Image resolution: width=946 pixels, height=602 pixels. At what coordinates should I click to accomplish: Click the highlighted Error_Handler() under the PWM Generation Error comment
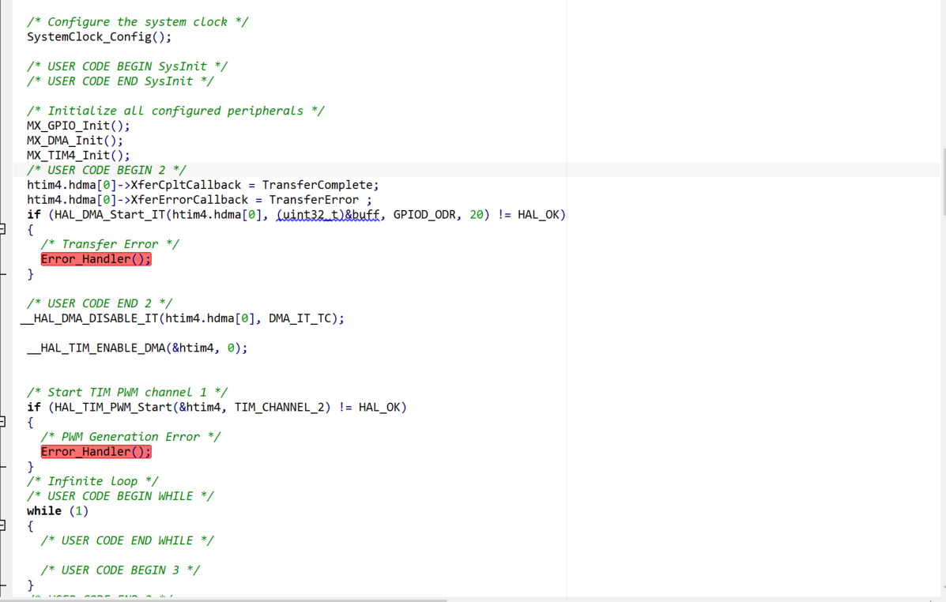click(x=96, y=452)
